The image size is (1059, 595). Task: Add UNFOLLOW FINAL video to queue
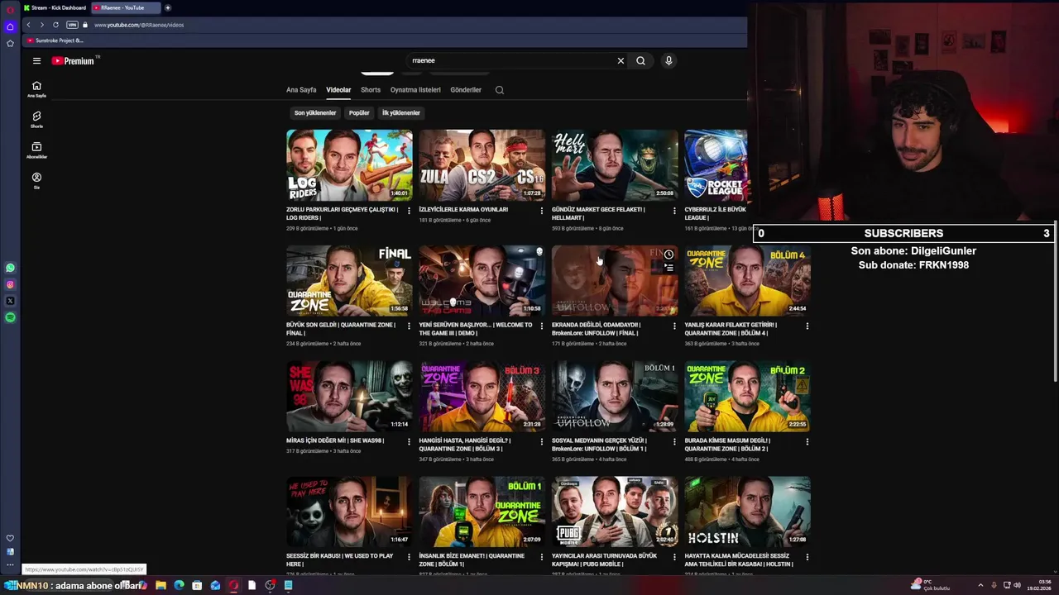point(668,268)
